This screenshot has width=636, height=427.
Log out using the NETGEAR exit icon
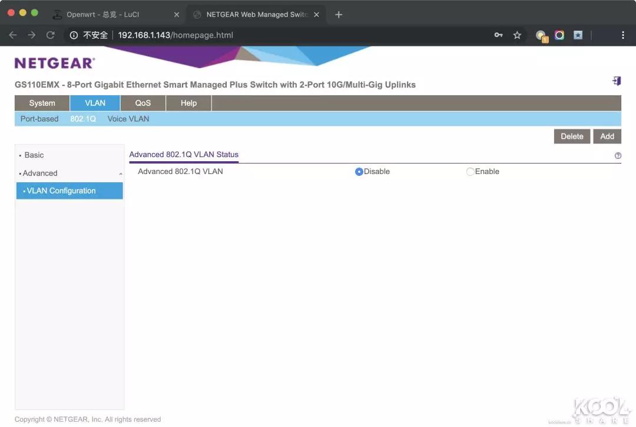pos(617,81)
